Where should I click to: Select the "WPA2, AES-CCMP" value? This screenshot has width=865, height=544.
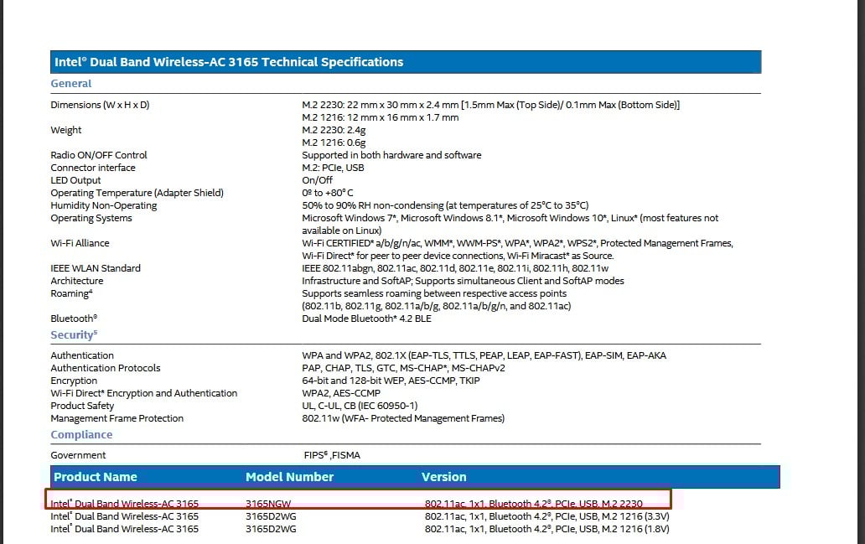click(x=341, y=393)
